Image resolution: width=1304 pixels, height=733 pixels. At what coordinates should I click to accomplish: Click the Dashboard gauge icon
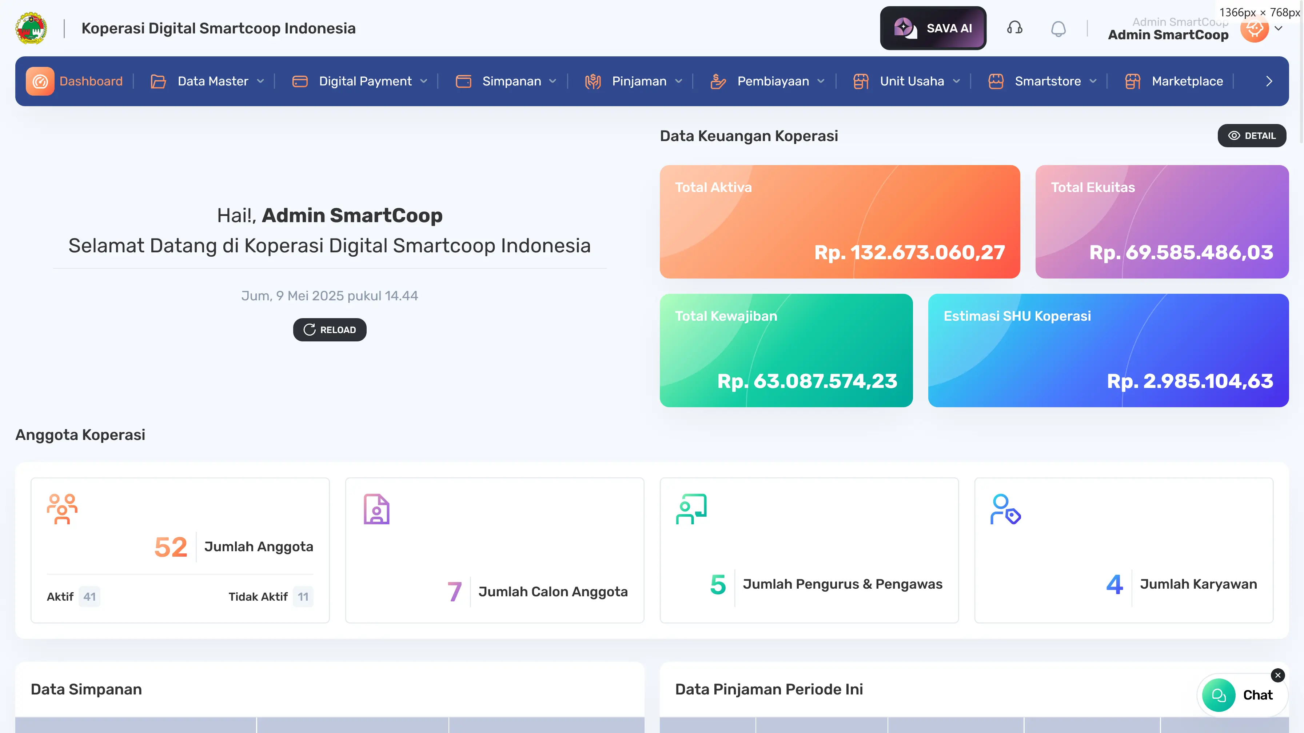click(x=40, y=81)
